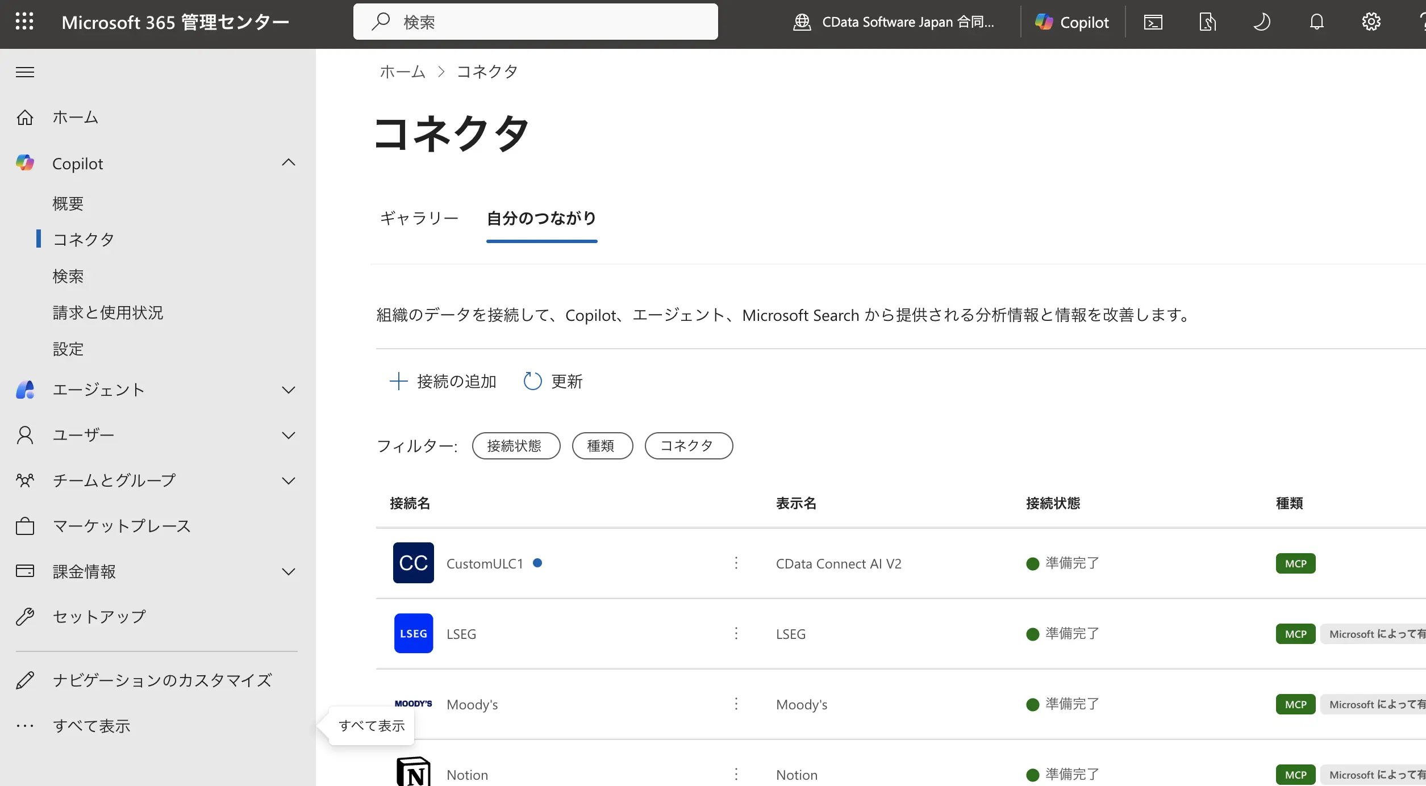Click into the 検索 search box

click(536, 22)
